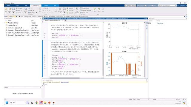Open PowerPoint from the taskbar
The width and height of the screenshot is (191, 107).
click(49, 103)
